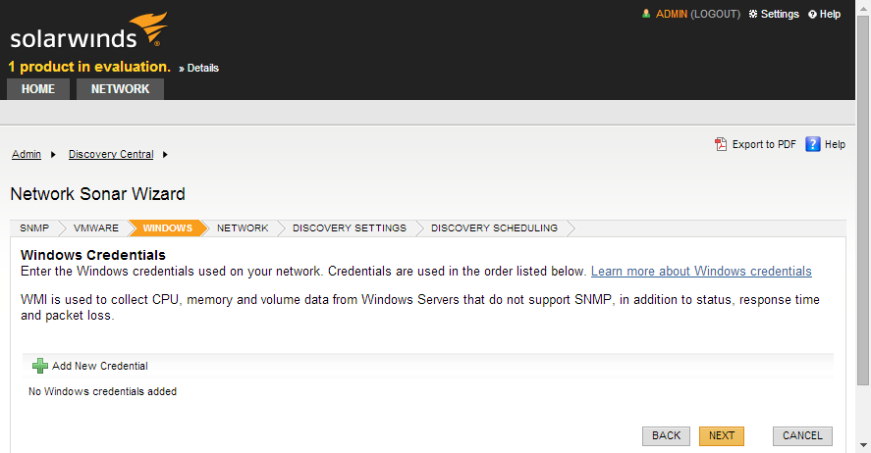Image resolution: width=871 pixels, height=453 pixels.
Task: Go to the VMWARE wizard step
Action: point(96,227)
